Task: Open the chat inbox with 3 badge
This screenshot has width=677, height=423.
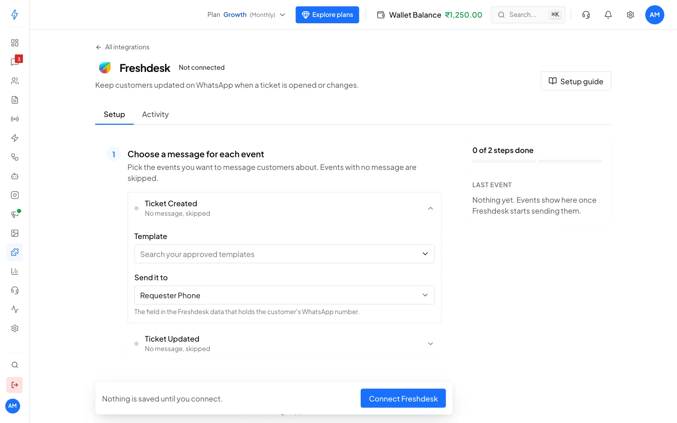Action: click(x=14, y=62)
